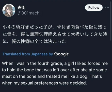Screen dimensions: 112x92
Task: Click the first line of Japanese tweet text
Action: [55, 27]
